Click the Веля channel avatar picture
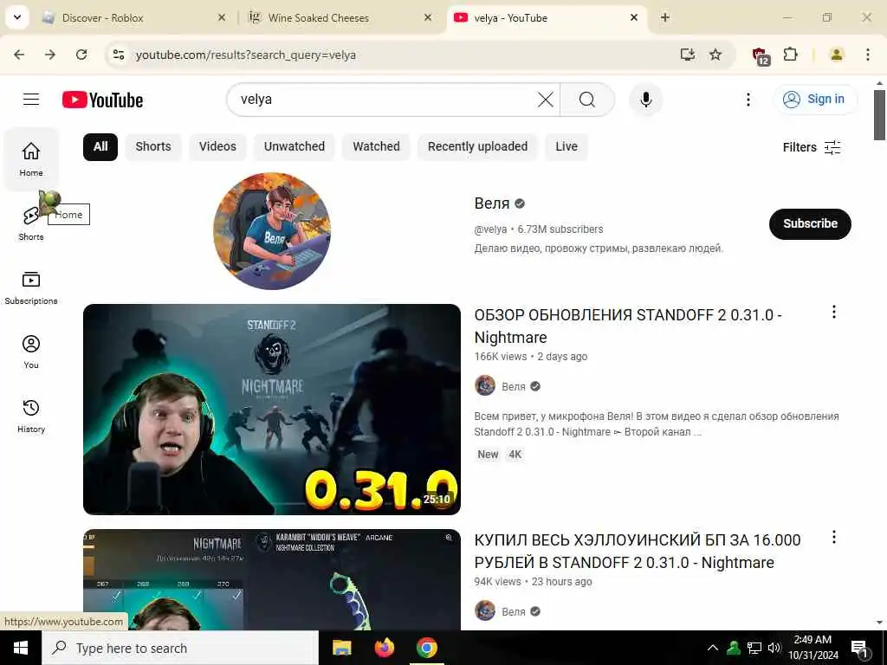Image resolution: width=887 pixels, height=665 pixels. 272,230
